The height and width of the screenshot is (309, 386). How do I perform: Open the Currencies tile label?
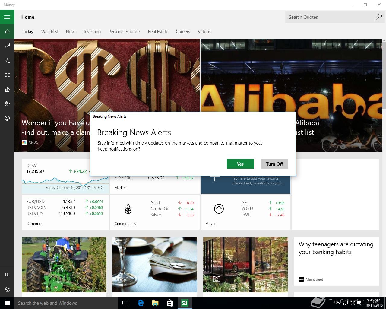35,224
